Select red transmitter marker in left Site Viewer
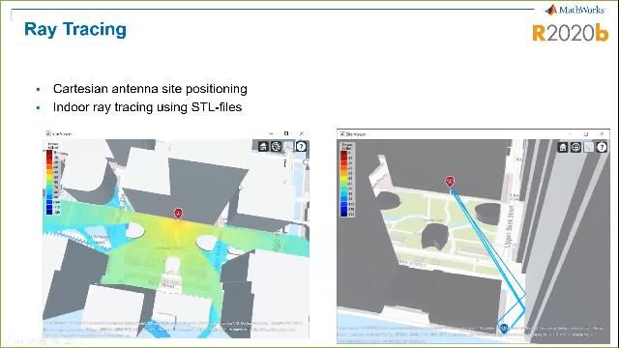 tap(178, 214)
